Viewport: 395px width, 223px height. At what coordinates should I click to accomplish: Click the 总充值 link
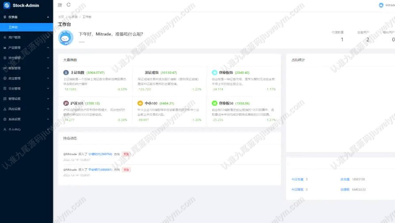(x=345, y=179)
